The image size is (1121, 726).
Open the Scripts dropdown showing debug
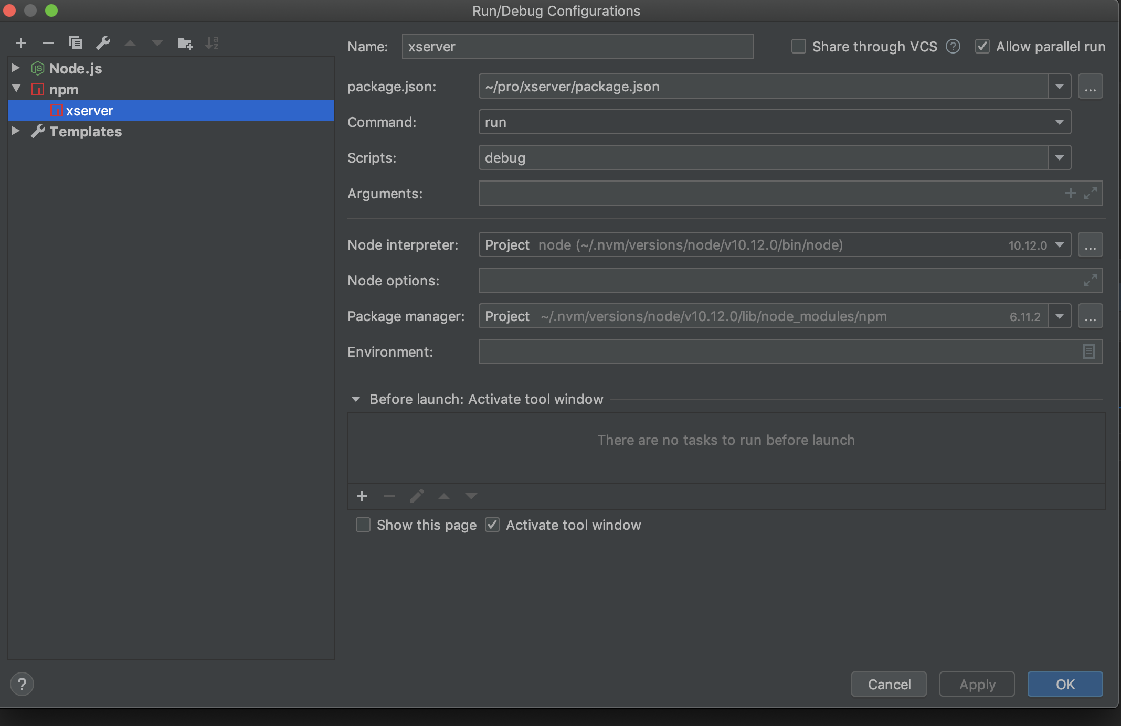pyautogui.click(x=1060, y=158)
